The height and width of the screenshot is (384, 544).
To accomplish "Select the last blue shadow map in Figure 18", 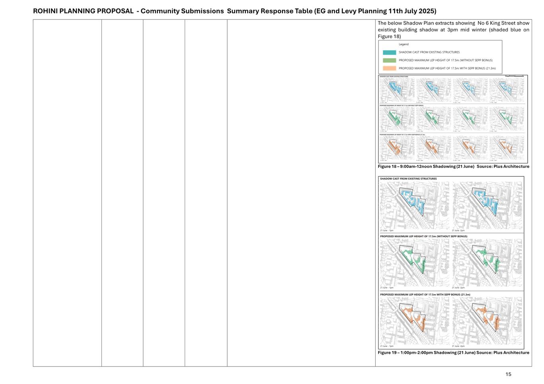I will coord(507,90).
